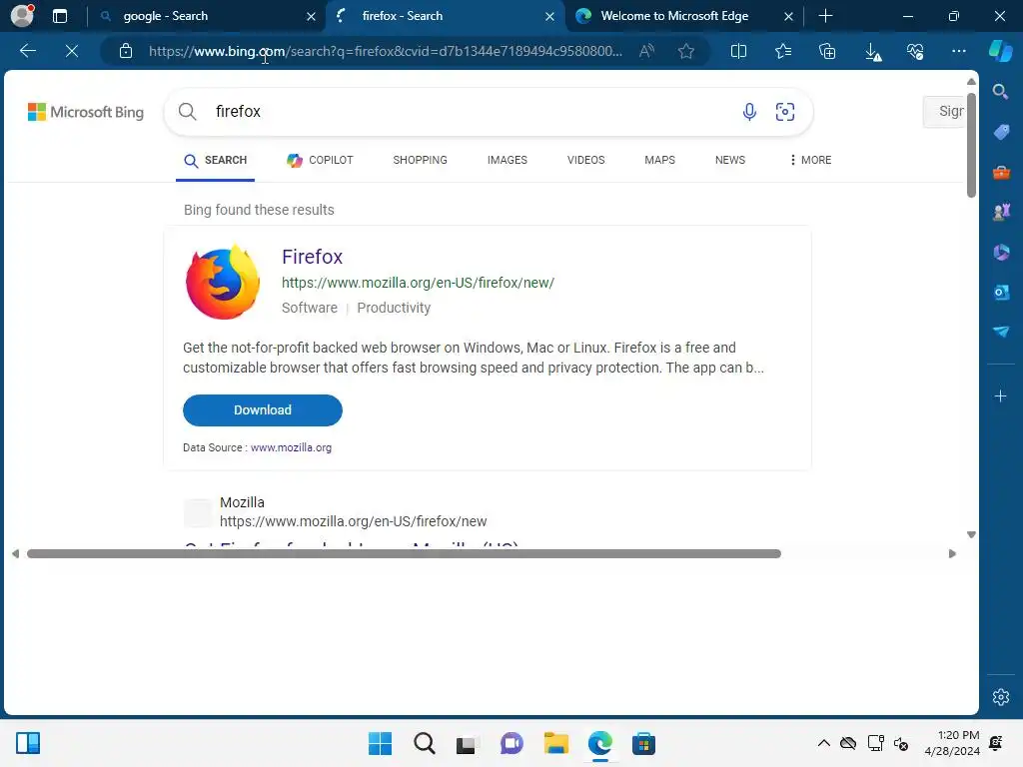Open sidebar Search icon
The width and height of the screenshot is (1023, 767).
pos(1001,91)
